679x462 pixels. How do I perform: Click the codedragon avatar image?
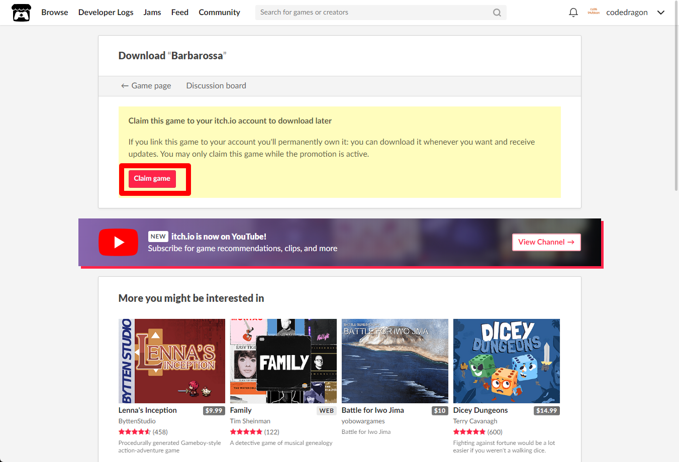coord(594,12)
